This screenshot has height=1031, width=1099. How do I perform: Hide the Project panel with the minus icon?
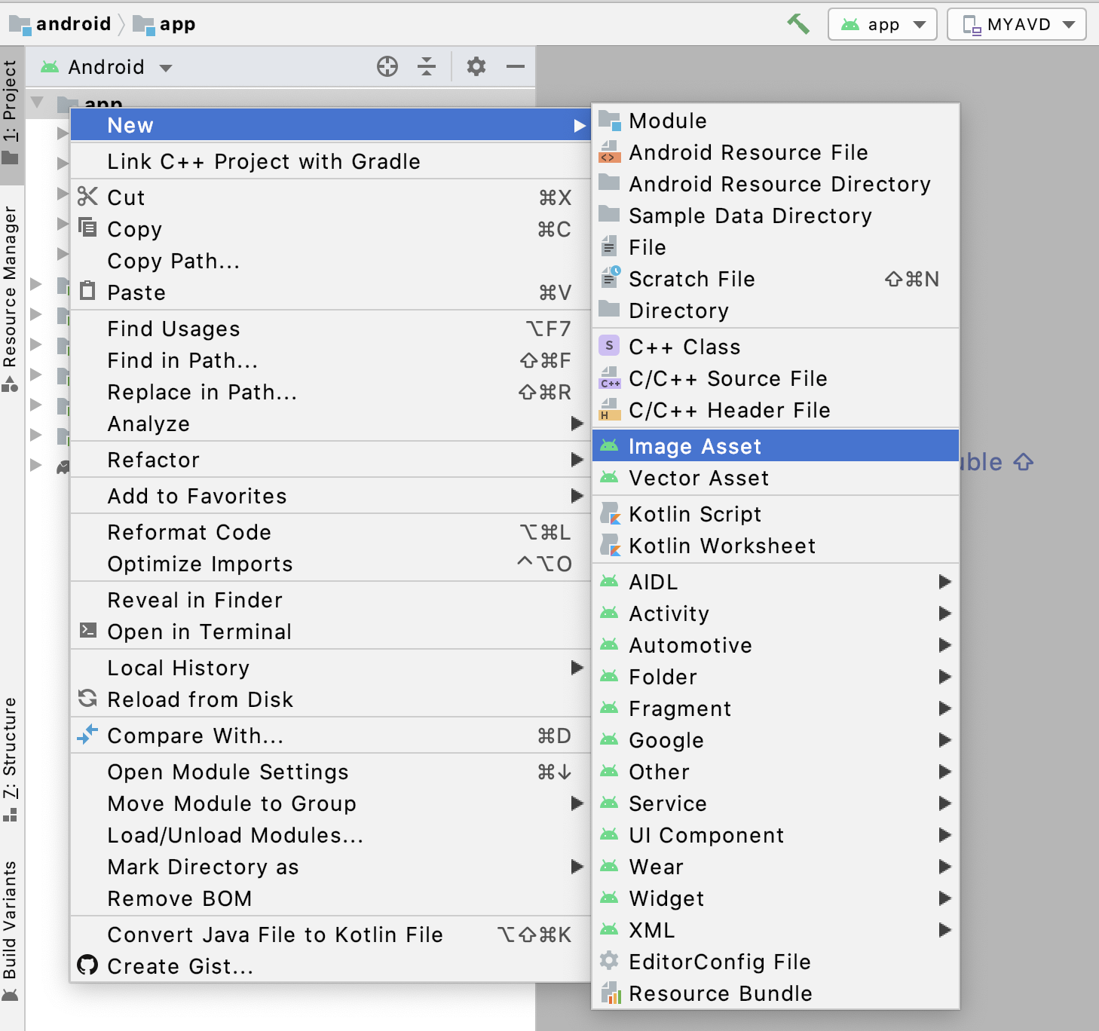[x=516, y=67]
